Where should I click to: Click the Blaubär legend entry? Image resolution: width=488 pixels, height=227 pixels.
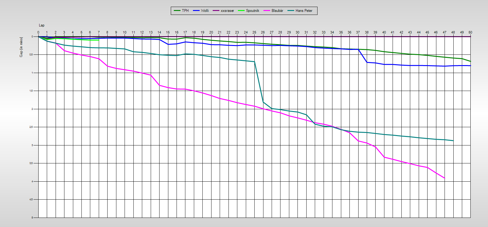[x=273, y=11]
